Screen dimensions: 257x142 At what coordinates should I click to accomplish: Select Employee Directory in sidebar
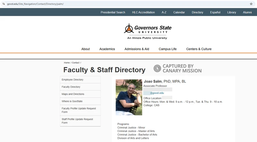[x=80, y=80]
